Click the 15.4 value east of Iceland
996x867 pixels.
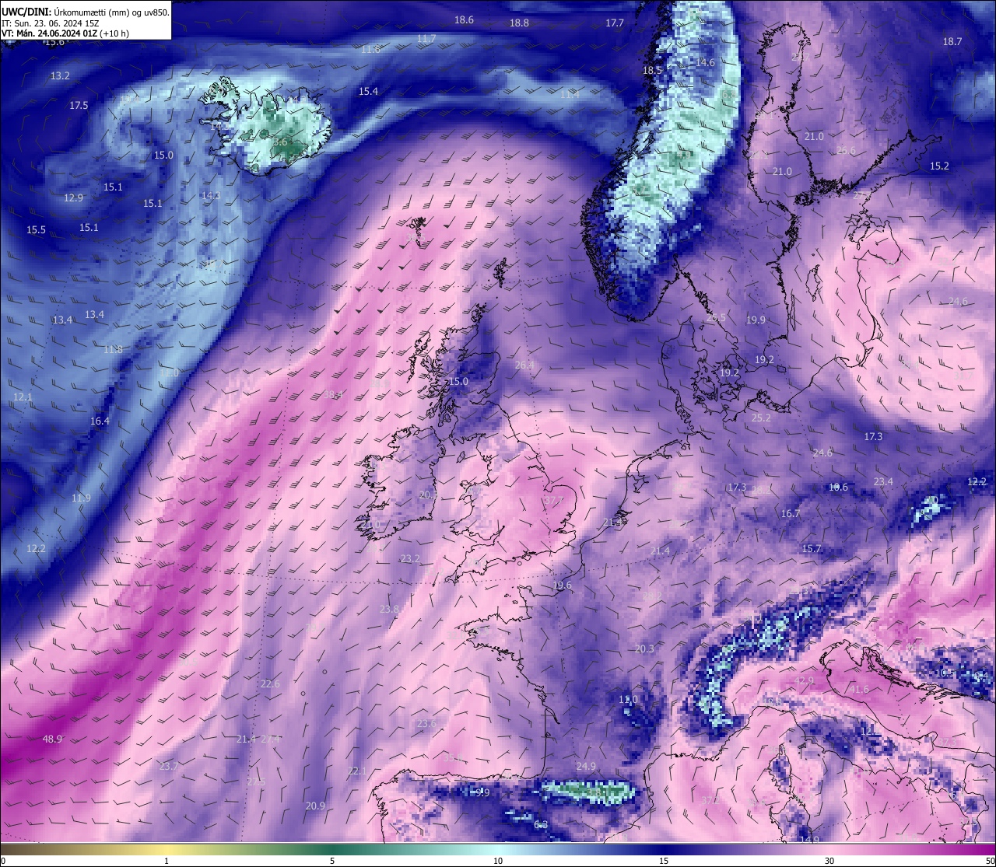pyautogui.click(x=368, y=91)
